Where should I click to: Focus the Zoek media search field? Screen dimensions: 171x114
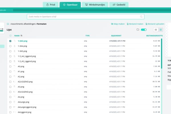coord(85,17)
